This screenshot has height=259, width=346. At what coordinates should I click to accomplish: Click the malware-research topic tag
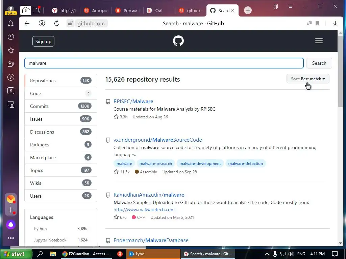click(x=155, y=164)
